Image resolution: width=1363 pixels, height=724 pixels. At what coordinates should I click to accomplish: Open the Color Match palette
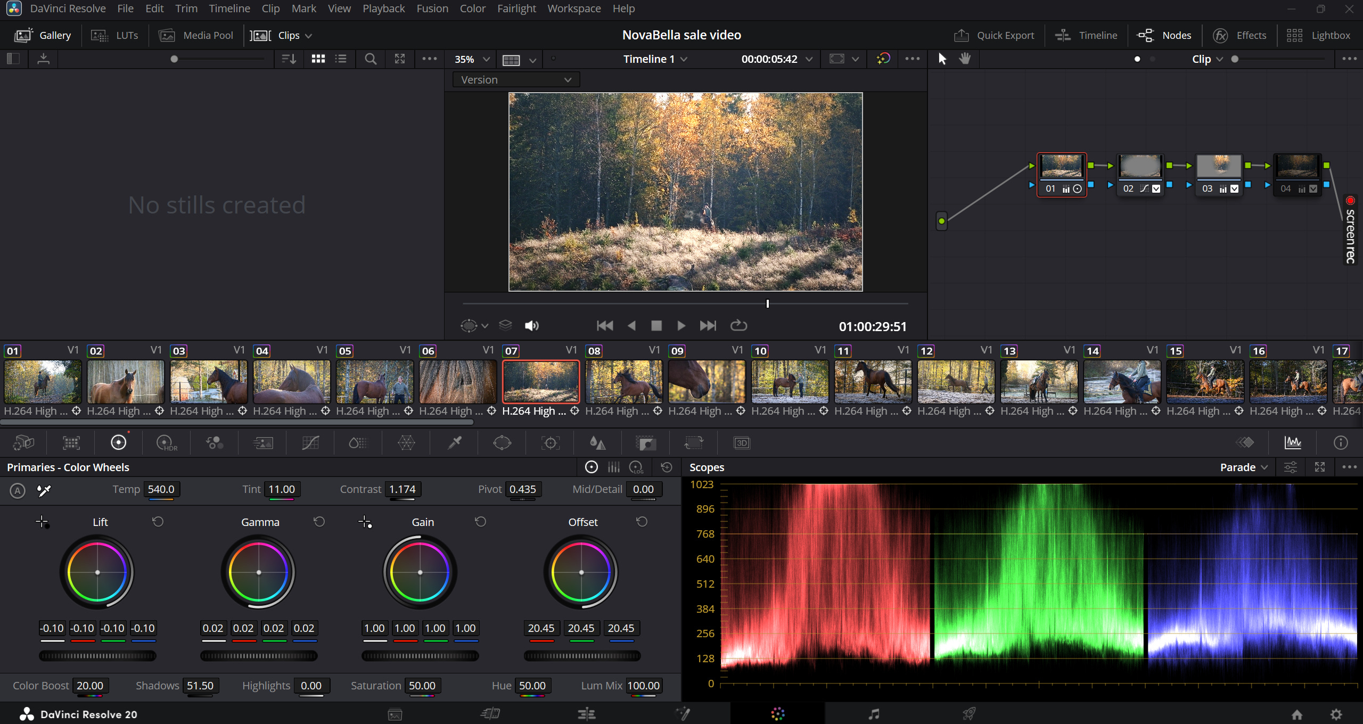71,443
